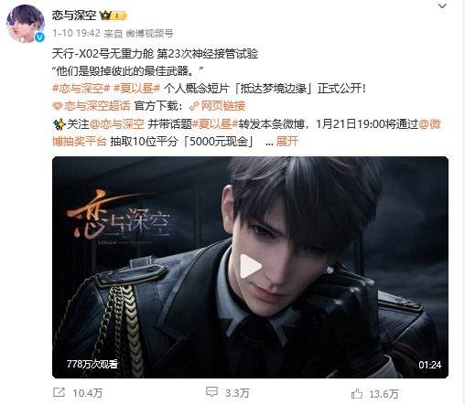The width and height of the screenshot is (465, 405).
Task: Open the first #夏以昼# hashtag
Action: pyautogui.click(x=136, y=89)
